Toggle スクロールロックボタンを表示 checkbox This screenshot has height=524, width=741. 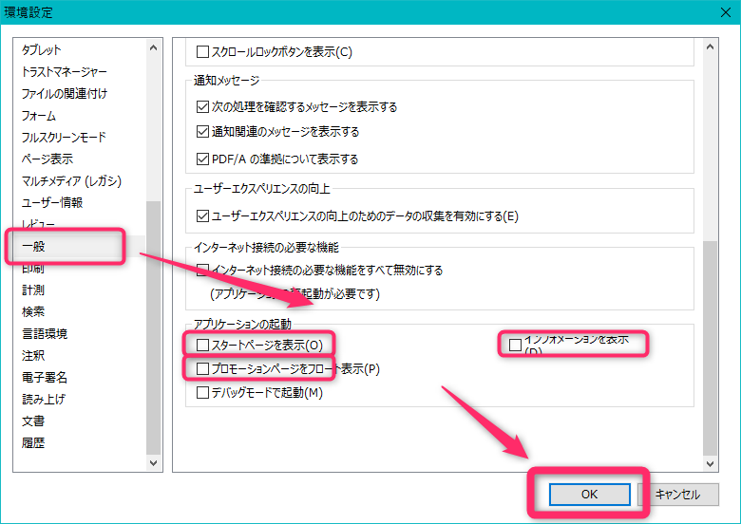click(201, 51)
